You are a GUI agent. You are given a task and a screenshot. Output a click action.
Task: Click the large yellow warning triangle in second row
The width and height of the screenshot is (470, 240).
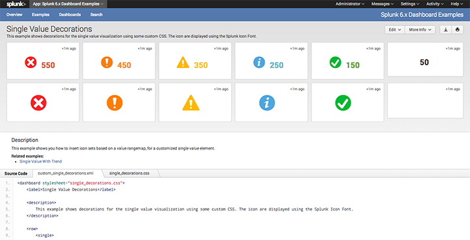(191, 103)
